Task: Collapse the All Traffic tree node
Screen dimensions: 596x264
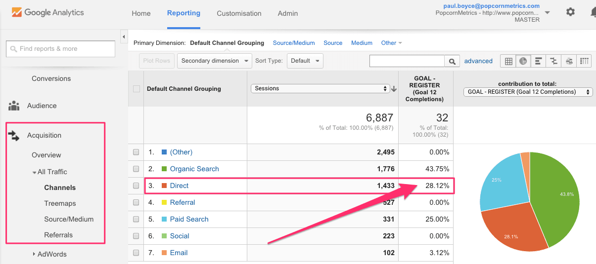Action: tap(34, 172)
